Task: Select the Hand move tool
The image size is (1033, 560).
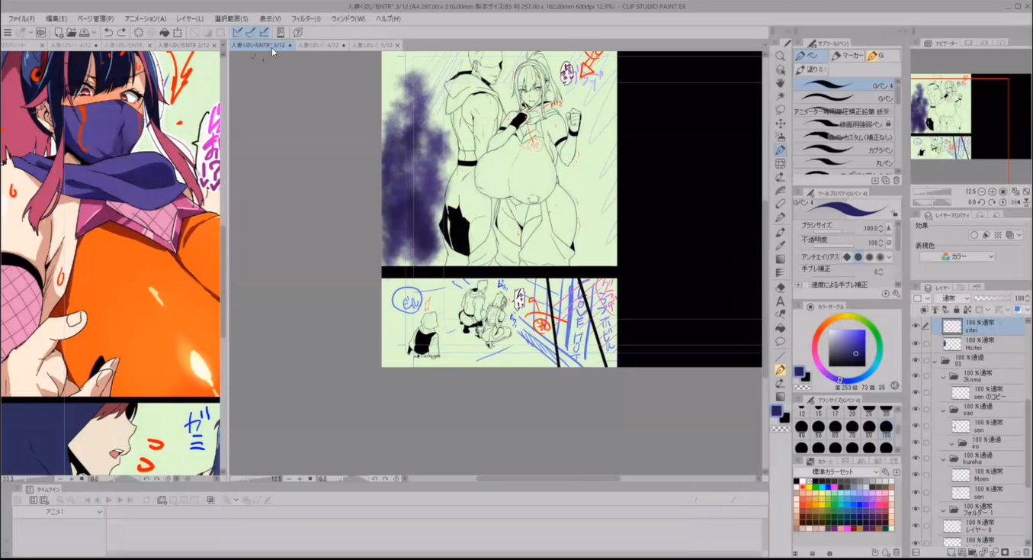Action: [x=780, y=82]
